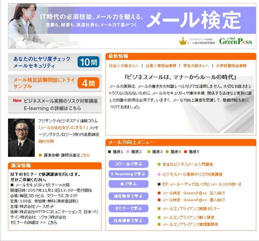Click the gold 難度4 legend square
Screen dimensions: 259x241
(167, 152)
